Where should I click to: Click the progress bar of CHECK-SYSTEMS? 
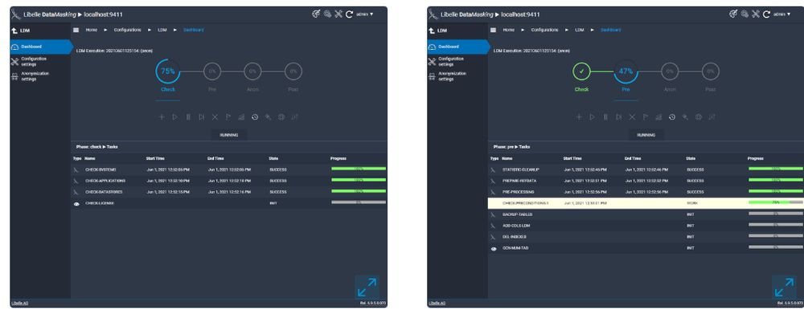359,168
